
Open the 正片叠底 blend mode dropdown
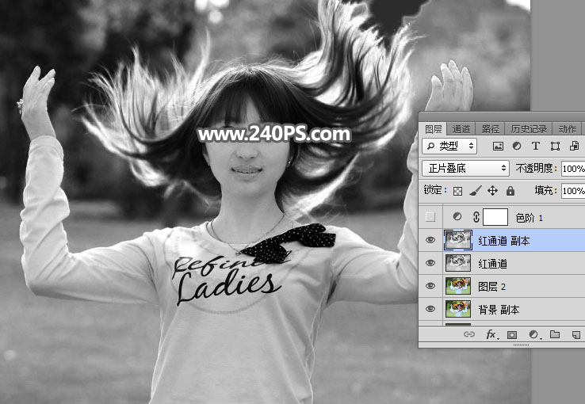click(x=465, y=169)
